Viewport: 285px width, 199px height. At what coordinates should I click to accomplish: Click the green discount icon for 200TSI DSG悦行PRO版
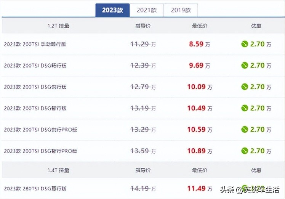click(x=245, y=130)
